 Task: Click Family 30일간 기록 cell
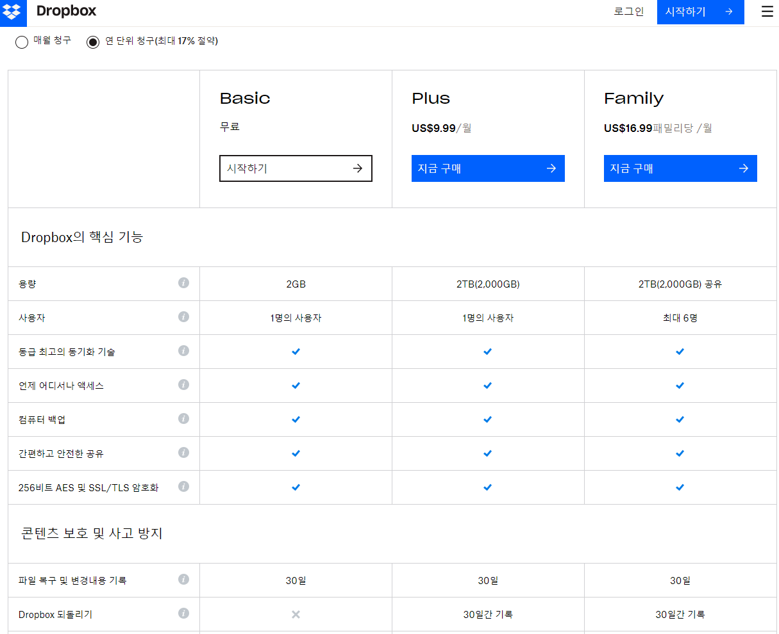pyautogui.click(x=680, y=614)
